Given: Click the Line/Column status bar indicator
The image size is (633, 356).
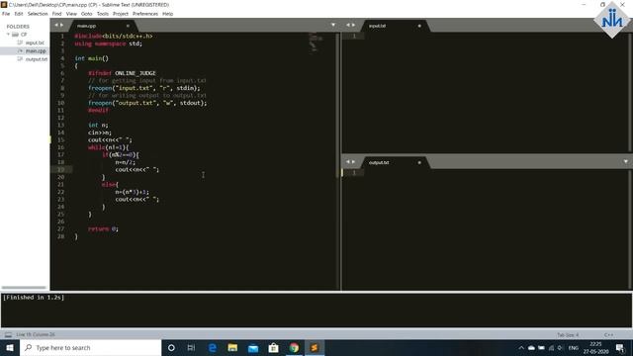Looking at the screenshot, I should pyautogui.click(x=36, y=334).
